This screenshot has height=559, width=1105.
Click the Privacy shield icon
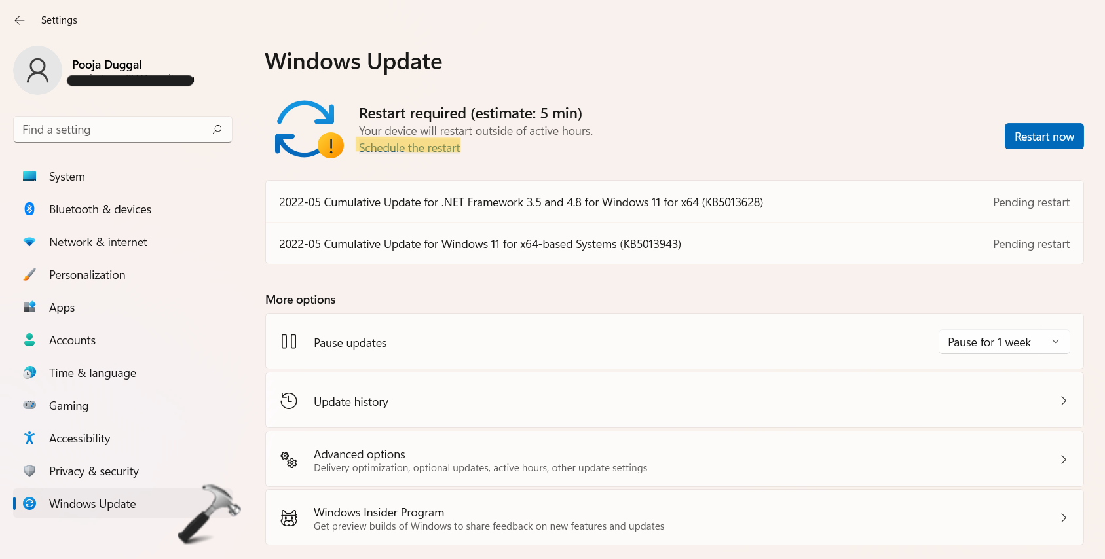(x=29, y=471)
